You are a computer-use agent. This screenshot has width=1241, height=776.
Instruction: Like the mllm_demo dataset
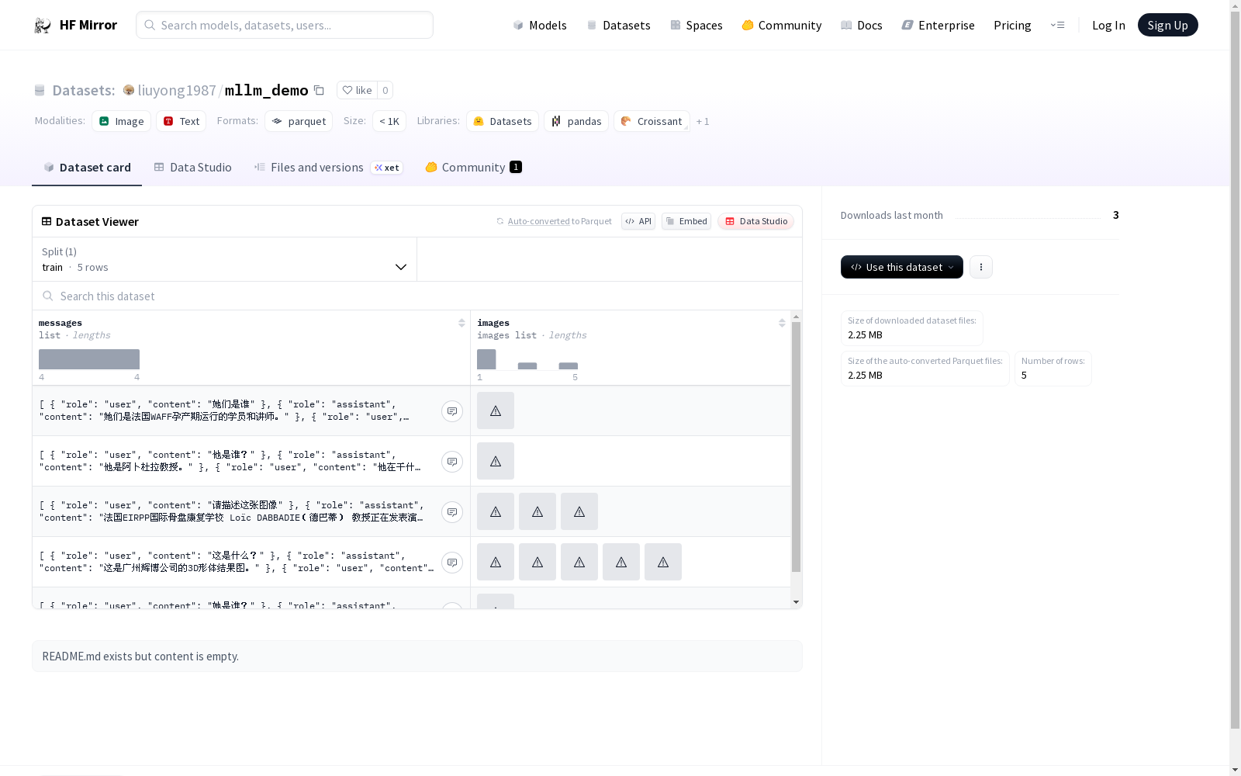point(357,90)
